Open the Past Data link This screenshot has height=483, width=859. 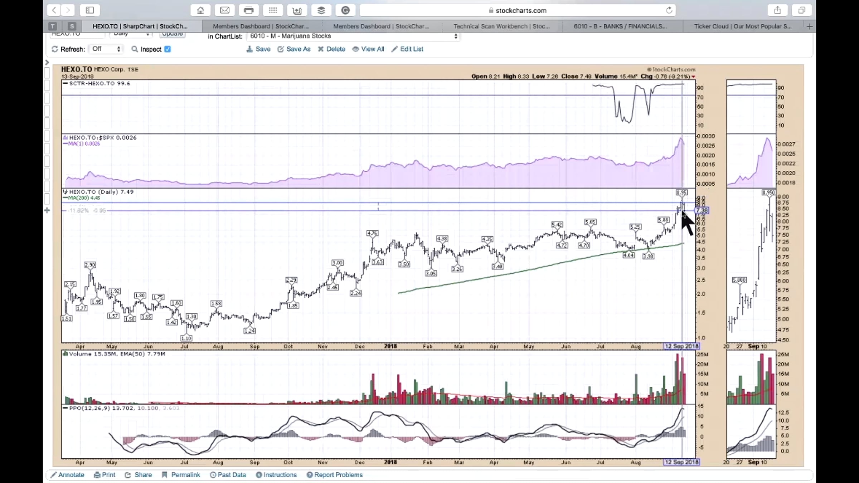228,475
